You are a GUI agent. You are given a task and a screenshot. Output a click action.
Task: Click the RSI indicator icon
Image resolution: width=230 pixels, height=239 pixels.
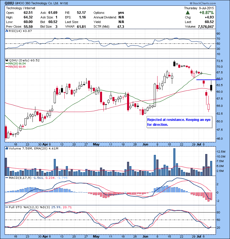click(7, 31)
